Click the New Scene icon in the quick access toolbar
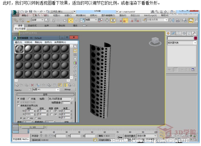The image size is (201, 146). tap(22, 12)
